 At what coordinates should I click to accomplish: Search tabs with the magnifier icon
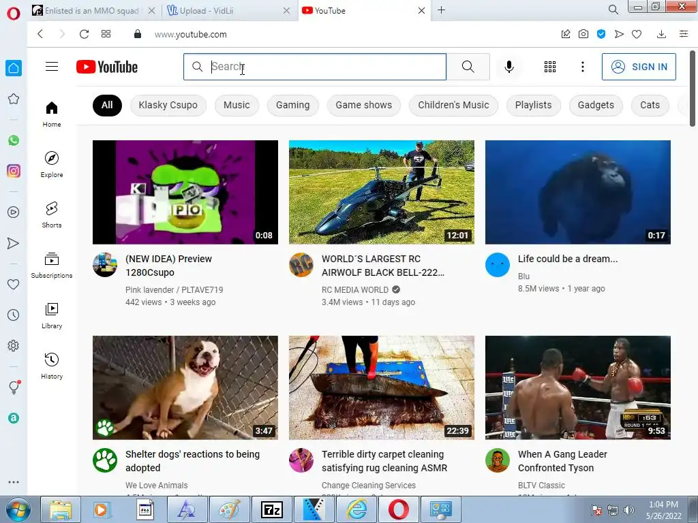pyautogui.click(x=613, y=10)
